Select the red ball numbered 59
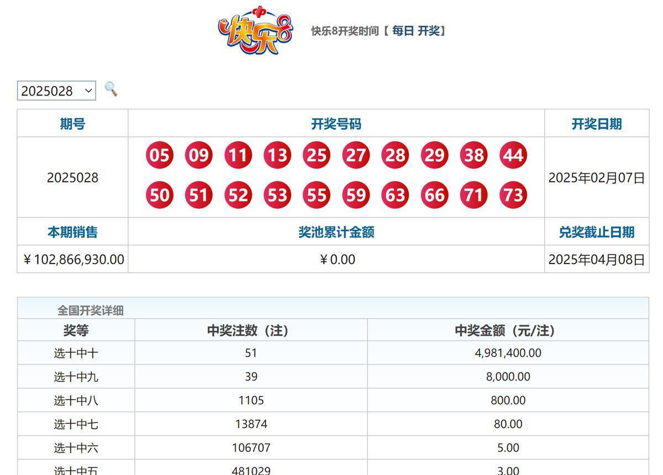Viewport: 663px width, 475px height. point(356,195)
